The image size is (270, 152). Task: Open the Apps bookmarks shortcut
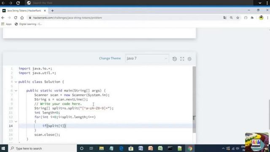(x=6, y=24)
